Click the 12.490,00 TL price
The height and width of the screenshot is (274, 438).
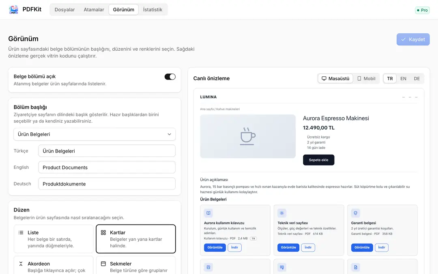pyautogui.click(x=319, y=128)
